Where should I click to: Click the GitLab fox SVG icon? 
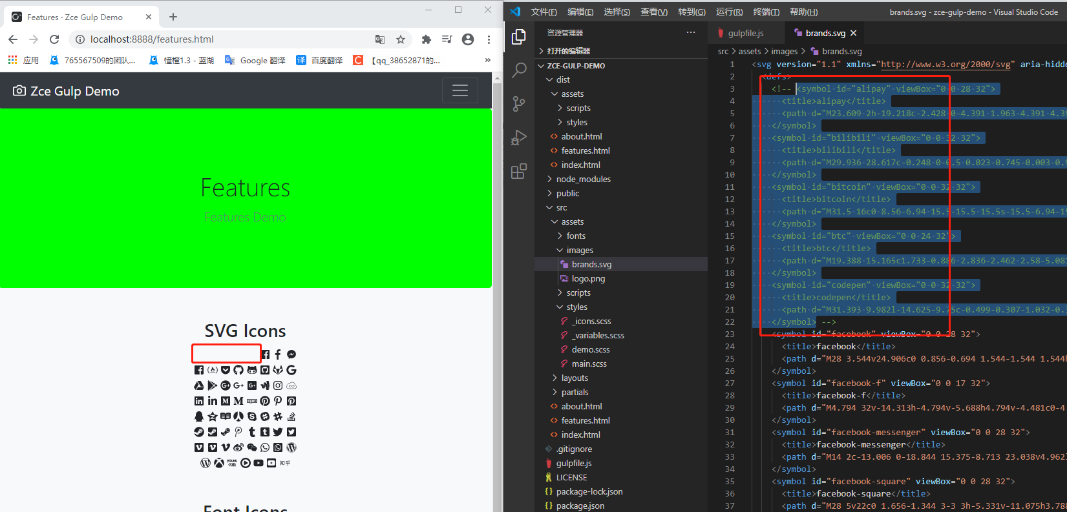(x=278, y=370)
